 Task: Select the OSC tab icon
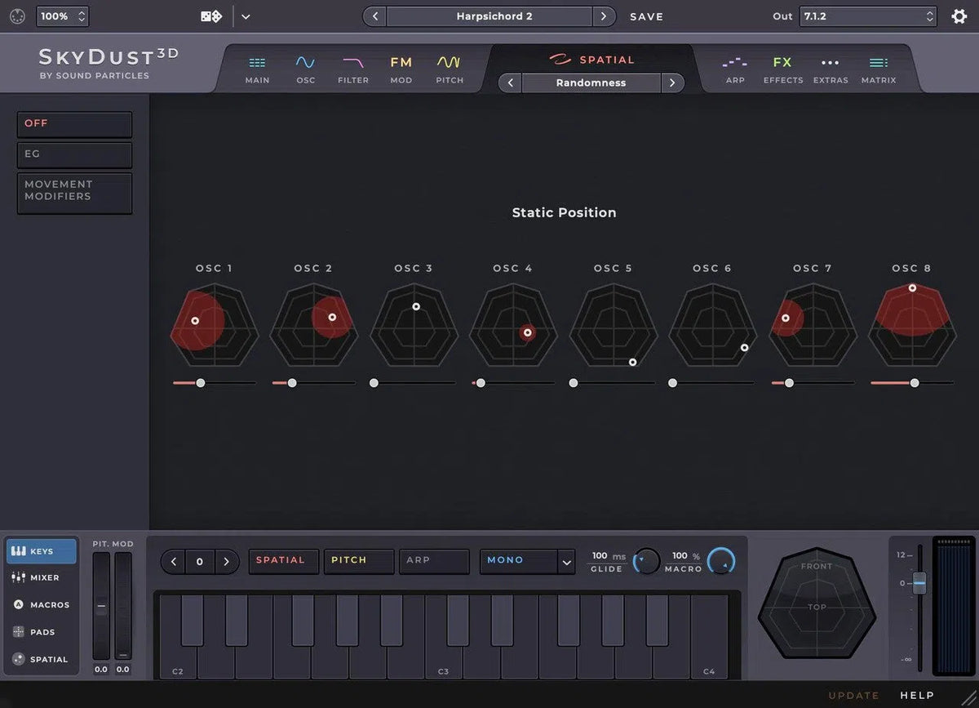[x=305, y=69]
